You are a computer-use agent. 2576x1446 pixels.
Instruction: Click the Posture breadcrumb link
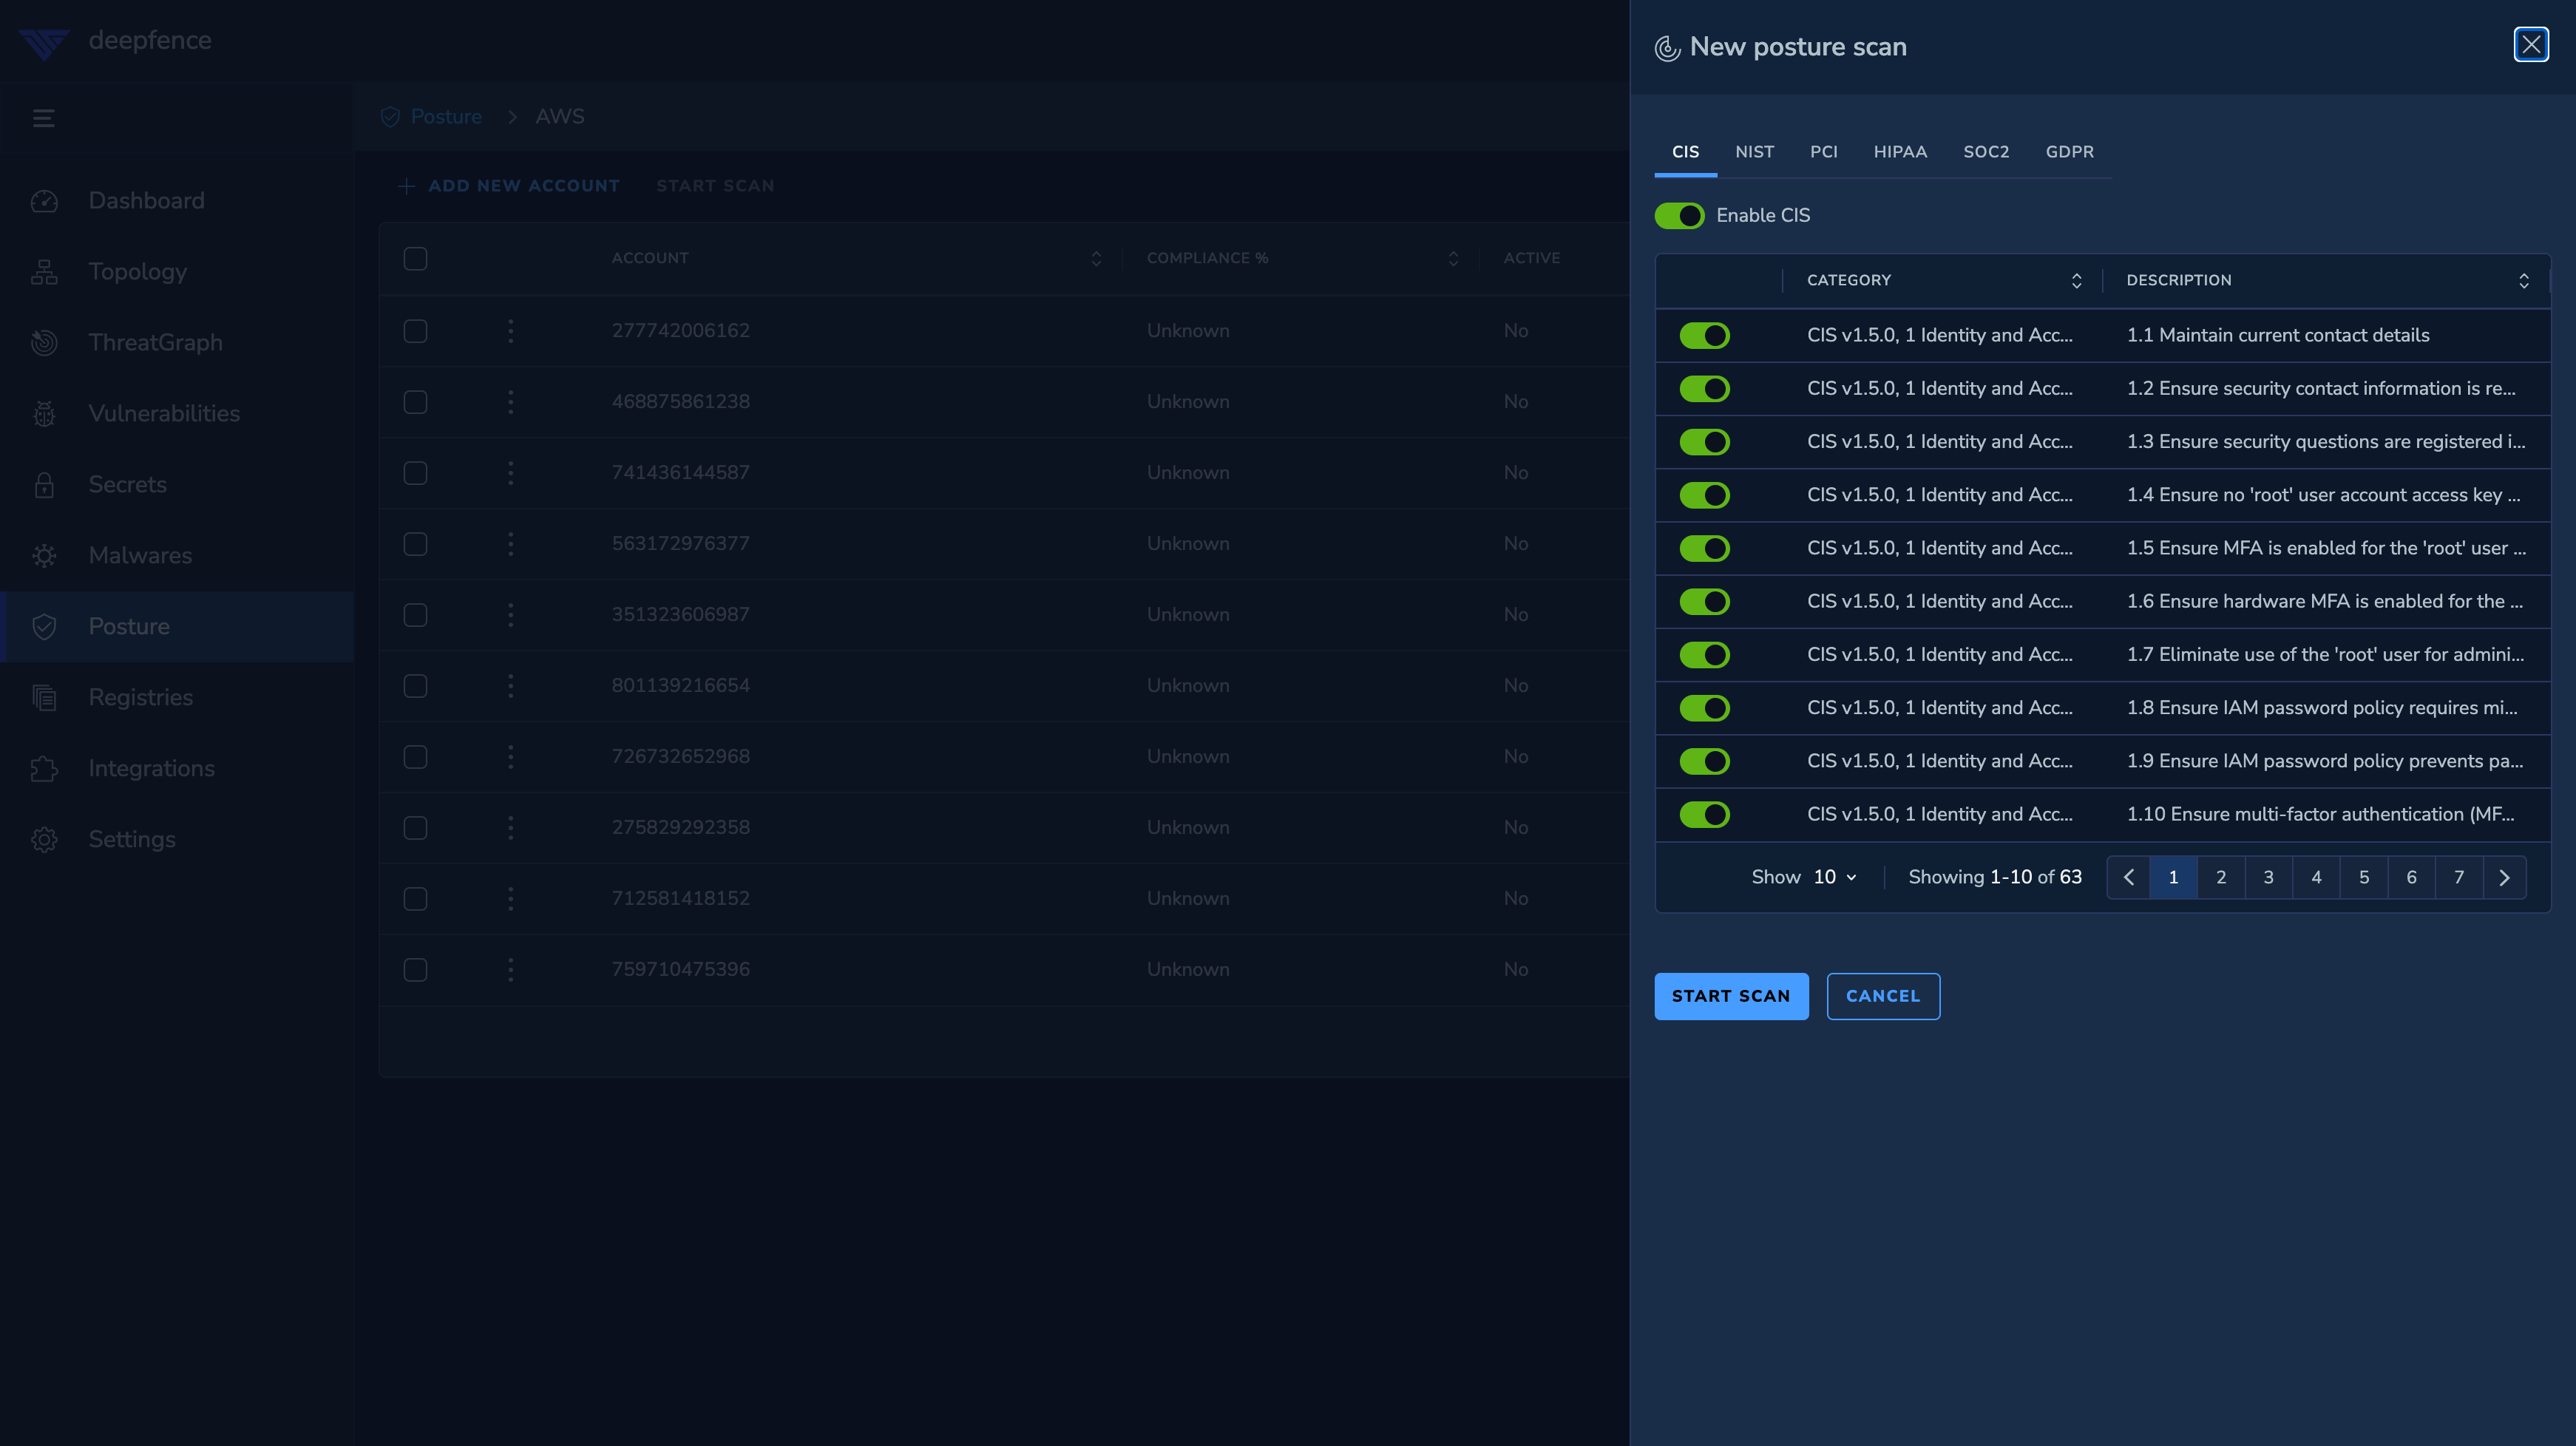(x=446, y=117)
